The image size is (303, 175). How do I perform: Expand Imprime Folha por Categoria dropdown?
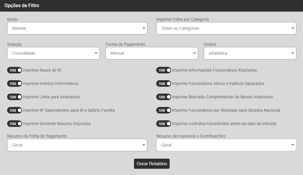(x=226, y=28)
